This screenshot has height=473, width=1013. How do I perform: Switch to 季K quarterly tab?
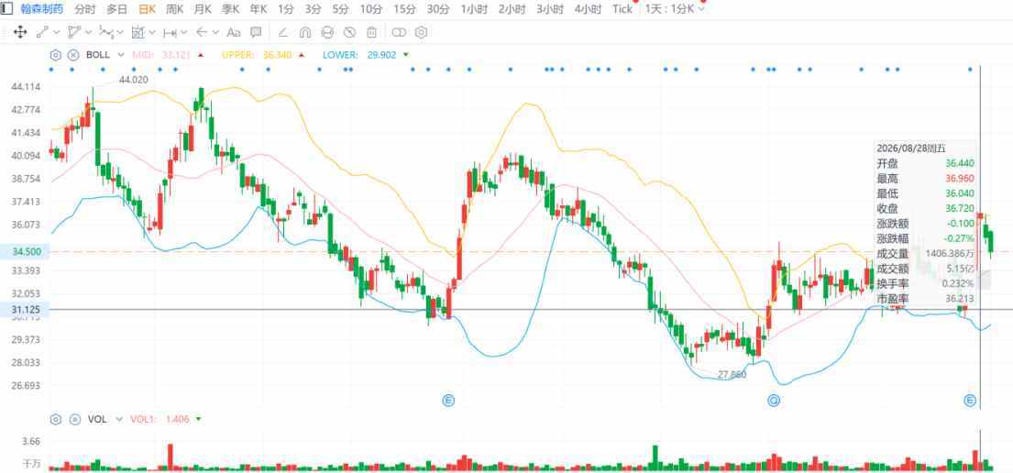(231, 9)
